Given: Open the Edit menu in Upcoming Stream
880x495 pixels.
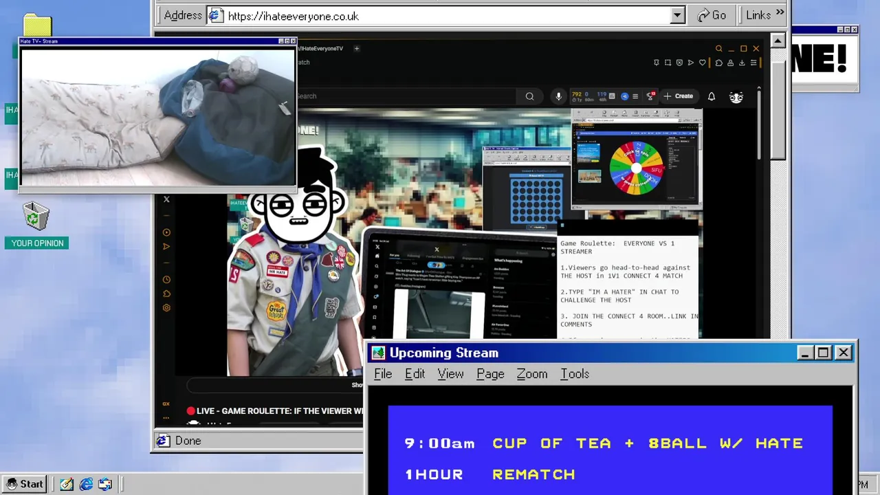Looking at the screenshot, I should pyautogui.click(x=415, y=374).
